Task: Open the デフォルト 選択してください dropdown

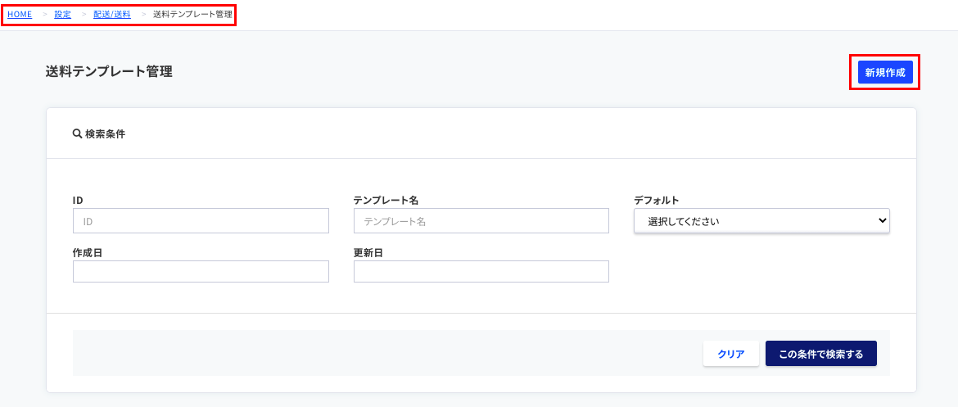Action: point(761,220)
